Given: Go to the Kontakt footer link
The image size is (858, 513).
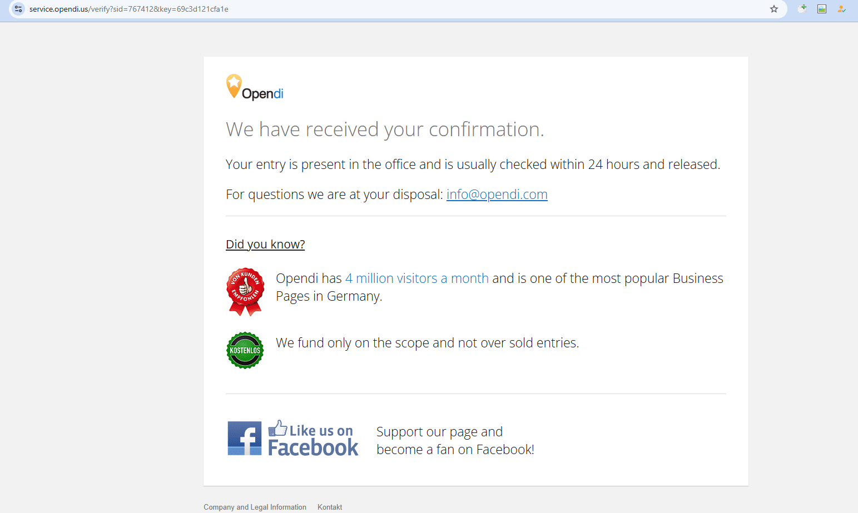Looking at the screenshot, I should pos(330,507).
